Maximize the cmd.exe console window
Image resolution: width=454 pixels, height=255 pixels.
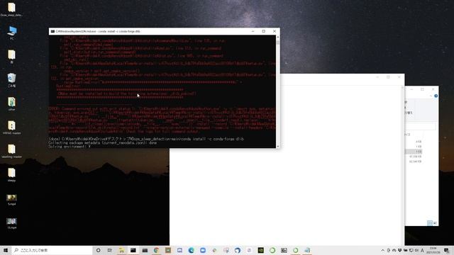(x=263, y=31)
